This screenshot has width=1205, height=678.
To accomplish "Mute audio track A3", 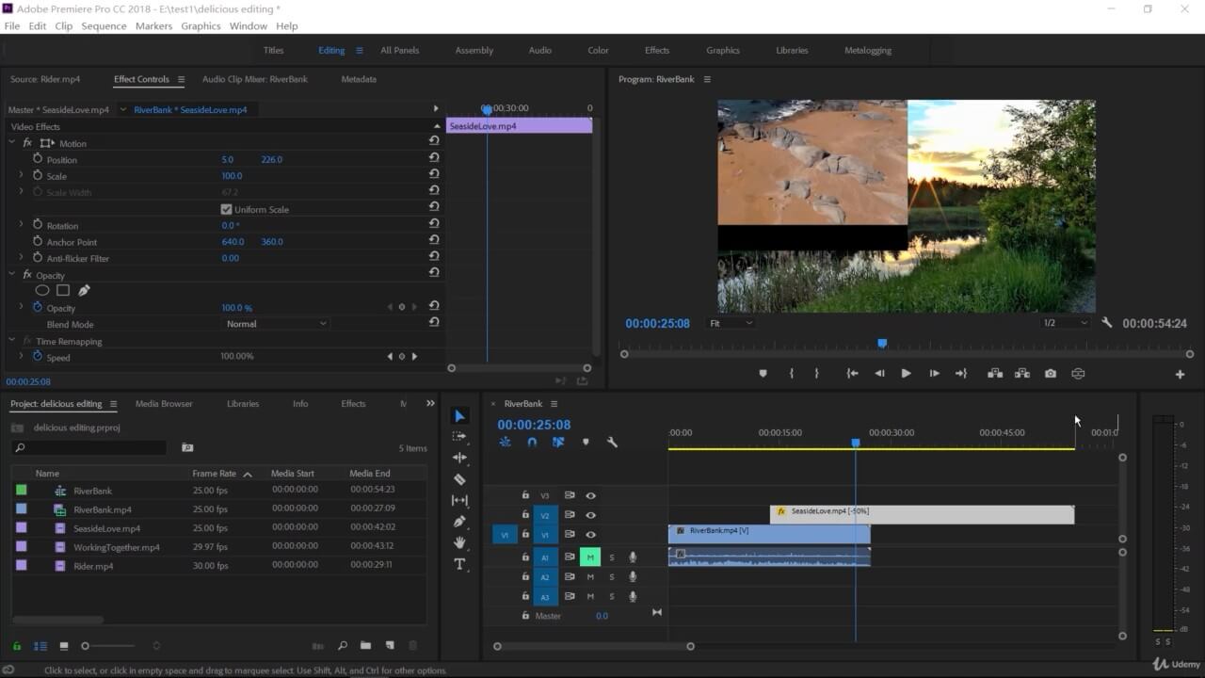I will 590,597.
